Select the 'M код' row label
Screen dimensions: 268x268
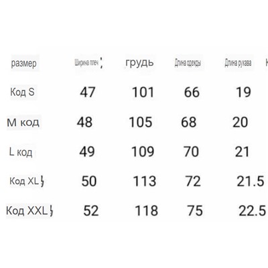(x=23, y=123)
